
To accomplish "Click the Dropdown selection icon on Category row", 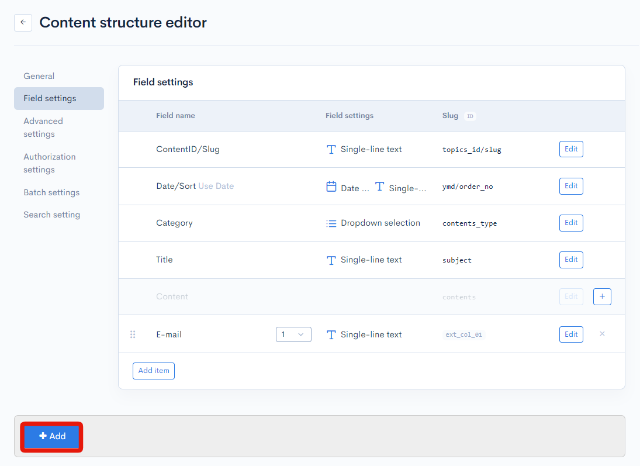I will [x=331, y=223].
